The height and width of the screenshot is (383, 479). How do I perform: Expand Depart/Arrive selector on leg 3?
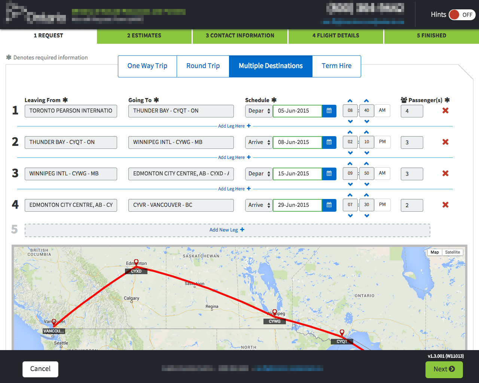tap(259, 174)
